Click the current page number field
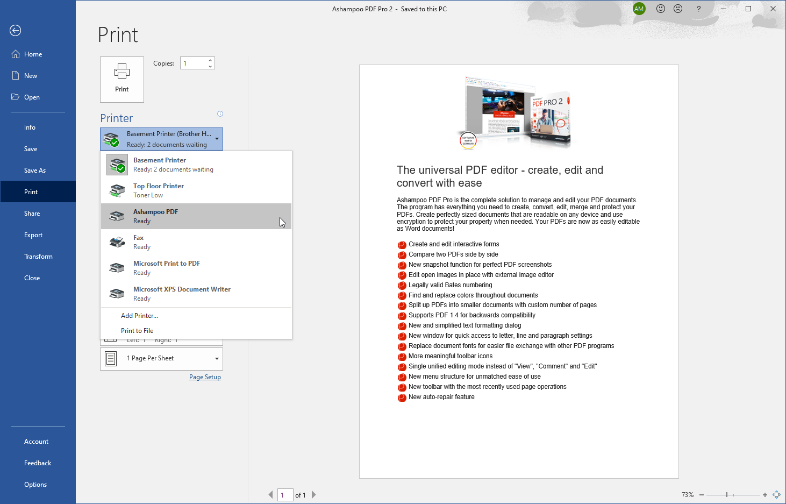786x504 pixels. tap(285, 495)
